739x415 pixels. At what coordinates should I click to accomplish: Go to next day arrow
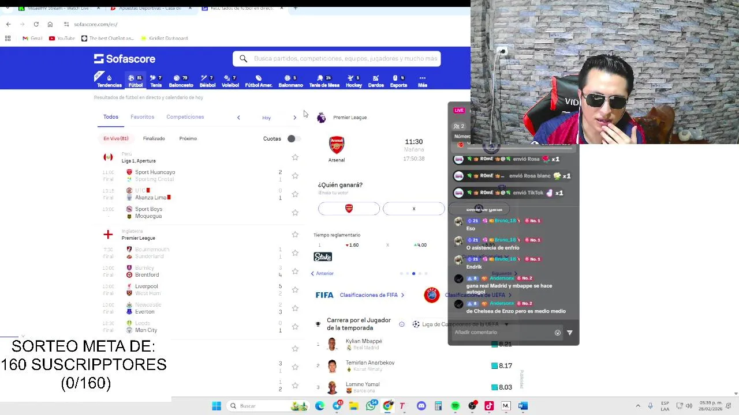click(294, 118)
